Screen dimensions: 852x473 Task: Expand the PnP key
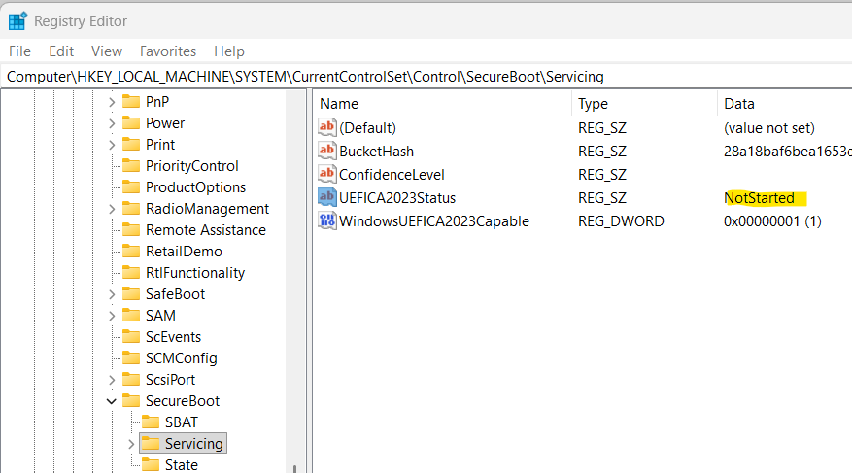point(112,102)
